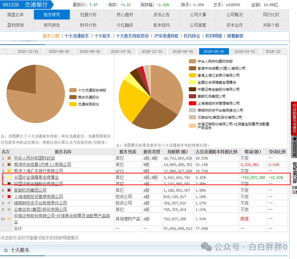
Task: Select date 2019-09-30
Action: point(183,51)
